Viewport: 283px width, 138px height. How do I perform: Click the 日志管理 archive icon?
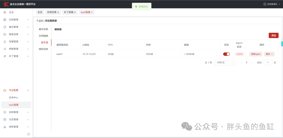(5, 120)
